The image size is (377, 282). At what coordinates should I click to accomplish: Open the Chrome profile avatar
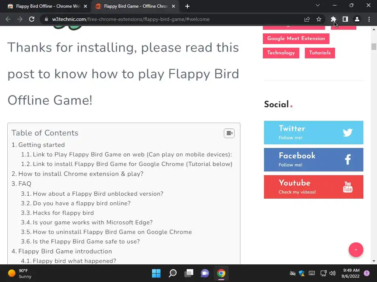(357, 19)
